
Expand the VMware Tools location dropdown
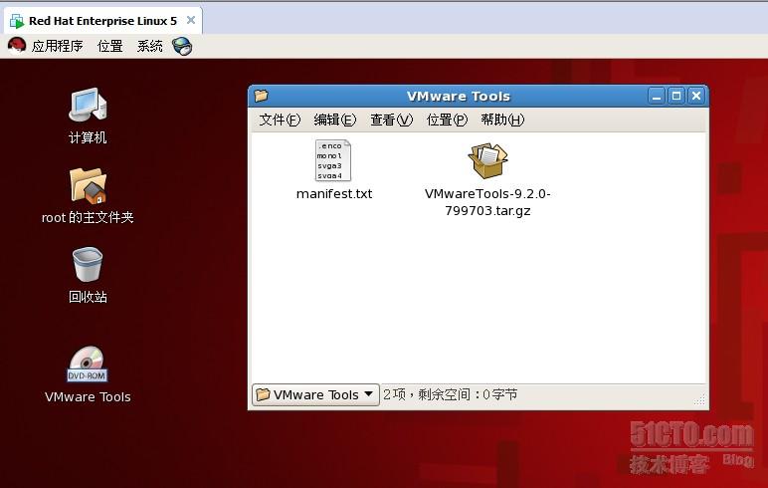(315, 394)
